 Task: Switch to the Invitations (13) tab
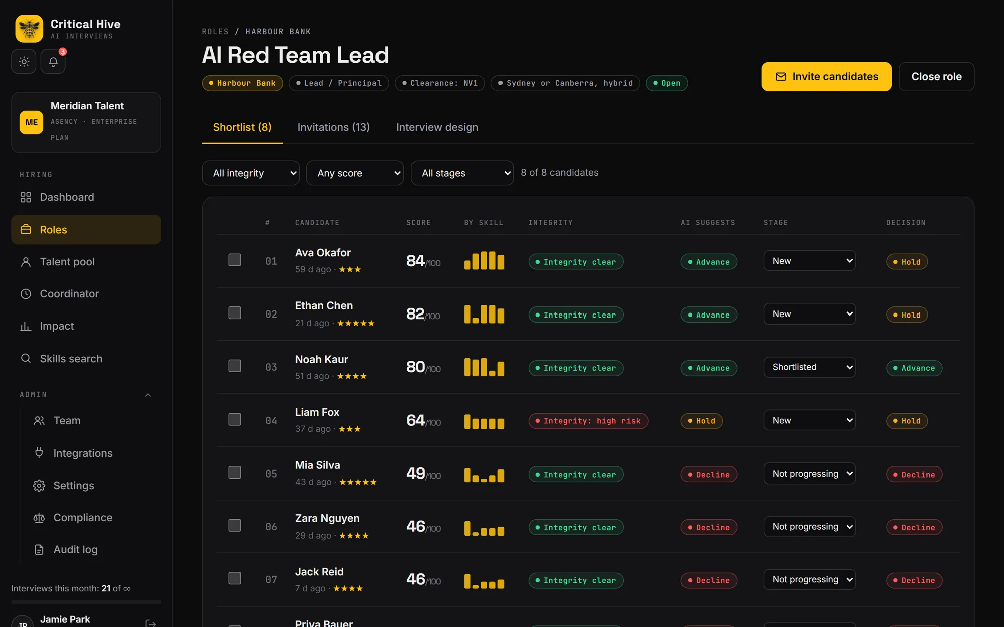click(x=333, y=127)
